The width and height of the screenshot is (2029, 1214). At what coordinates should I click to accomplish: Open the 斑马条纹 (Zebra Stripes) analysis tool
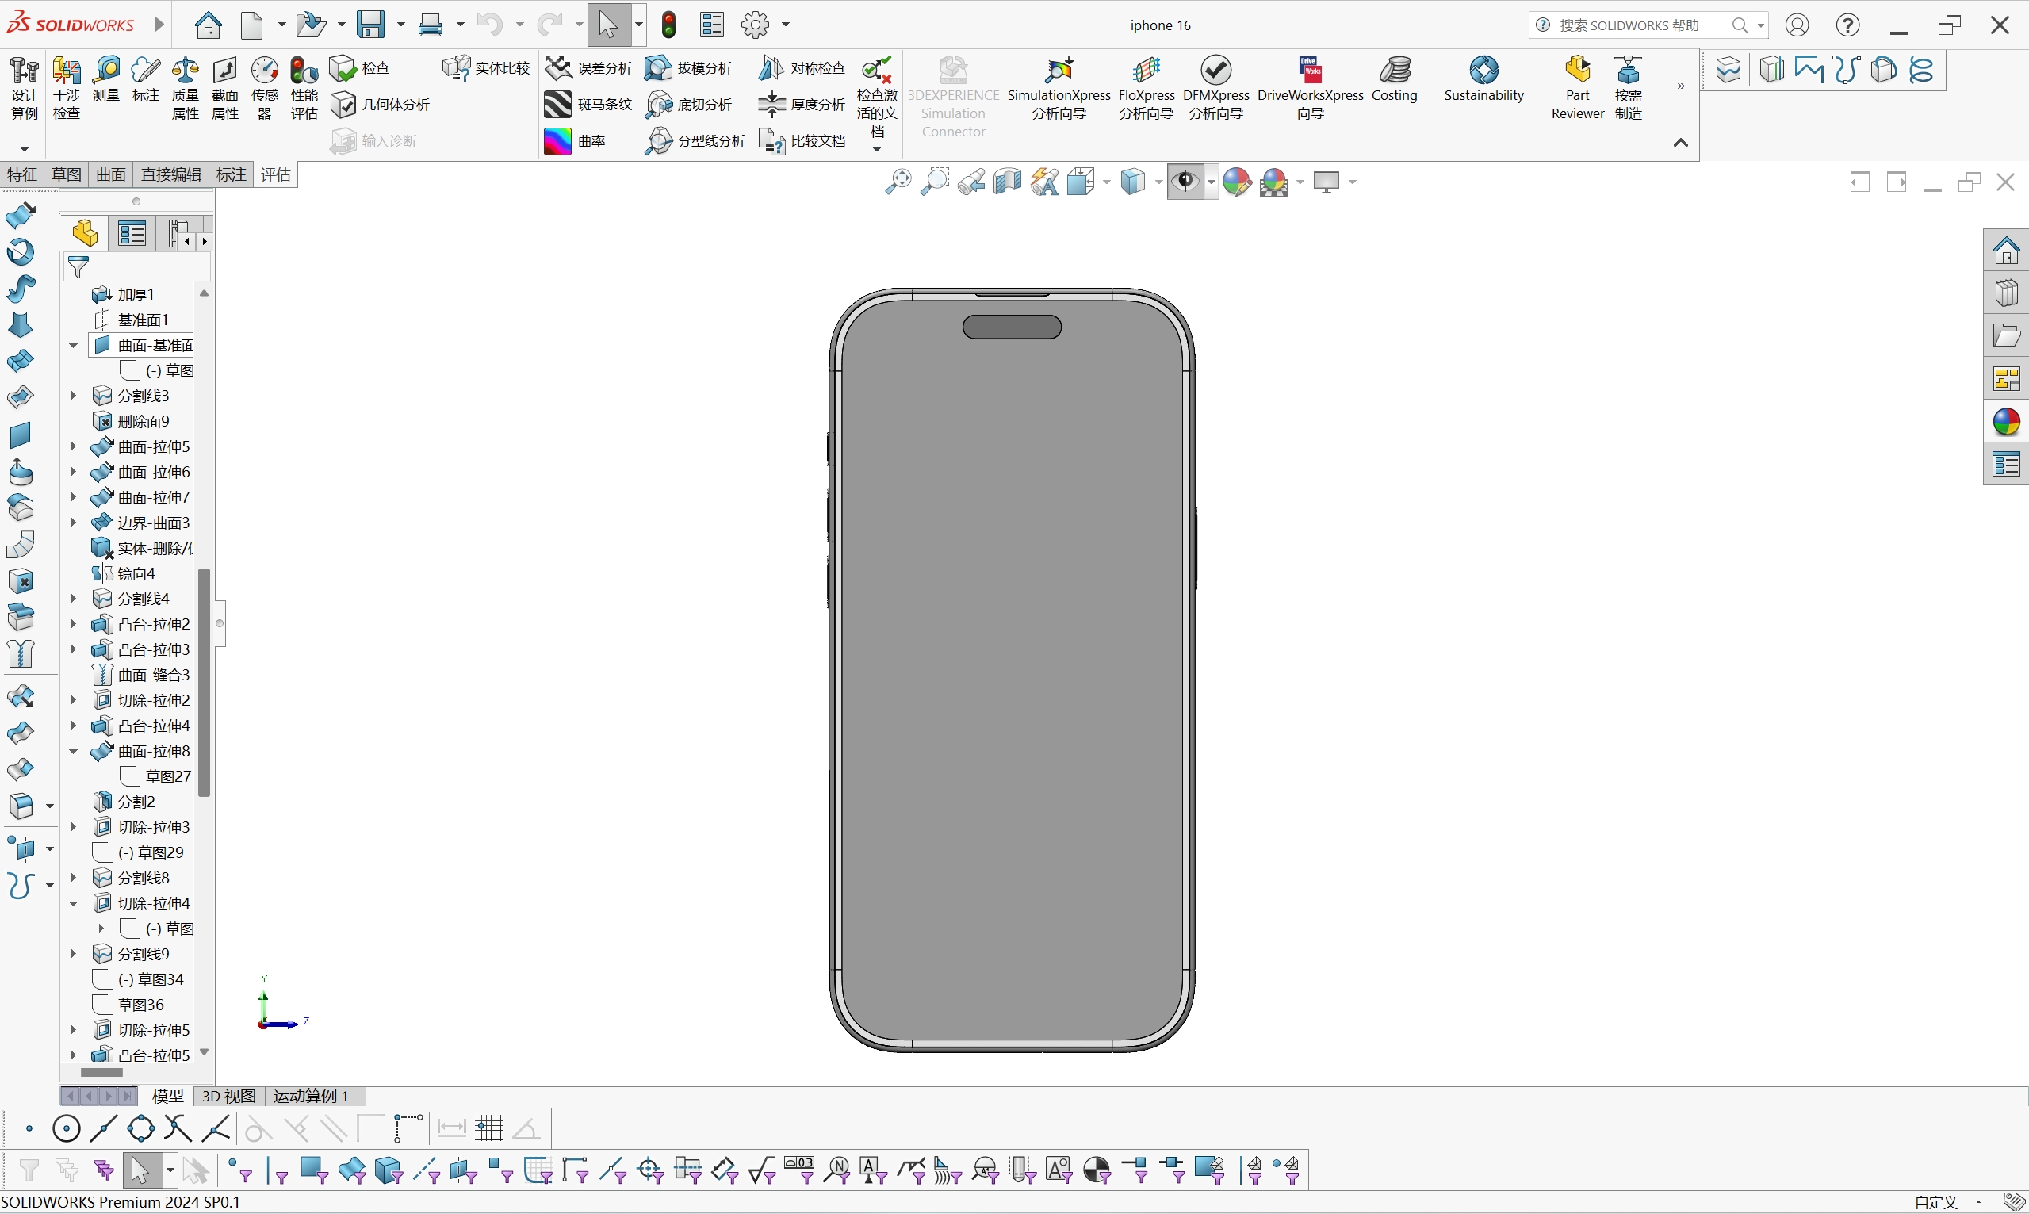point(589,104)
